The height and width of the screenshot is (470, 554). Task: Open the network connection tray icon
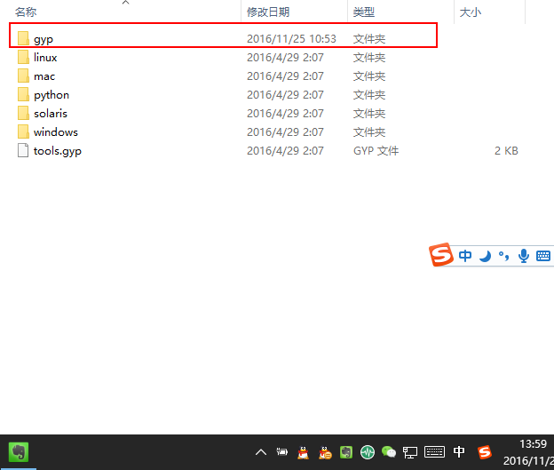[x=410, y=452]
